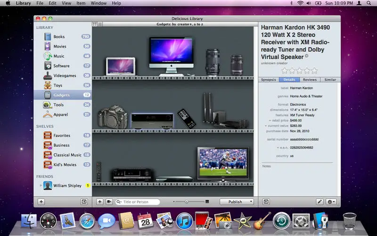Screen dimensions: 377x236
Task: Expand the current value disclosure triangle
Action: pyautogui.click(x=266, y=126)
